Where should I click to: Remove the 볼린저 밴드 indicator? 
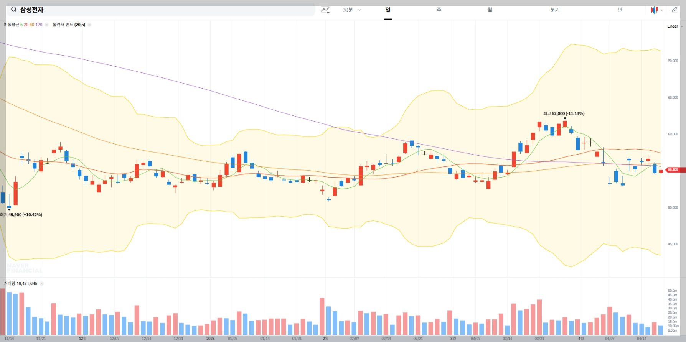89,25
